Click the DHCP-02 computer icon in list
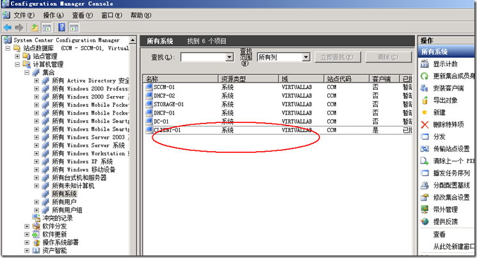 (x=149, y=95)
